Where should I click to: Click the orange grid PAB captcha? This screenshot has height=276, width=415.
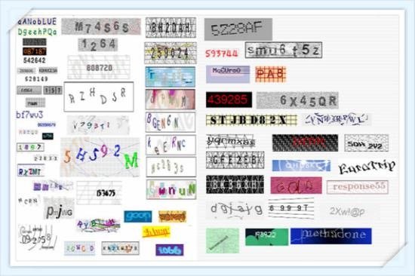270,74
